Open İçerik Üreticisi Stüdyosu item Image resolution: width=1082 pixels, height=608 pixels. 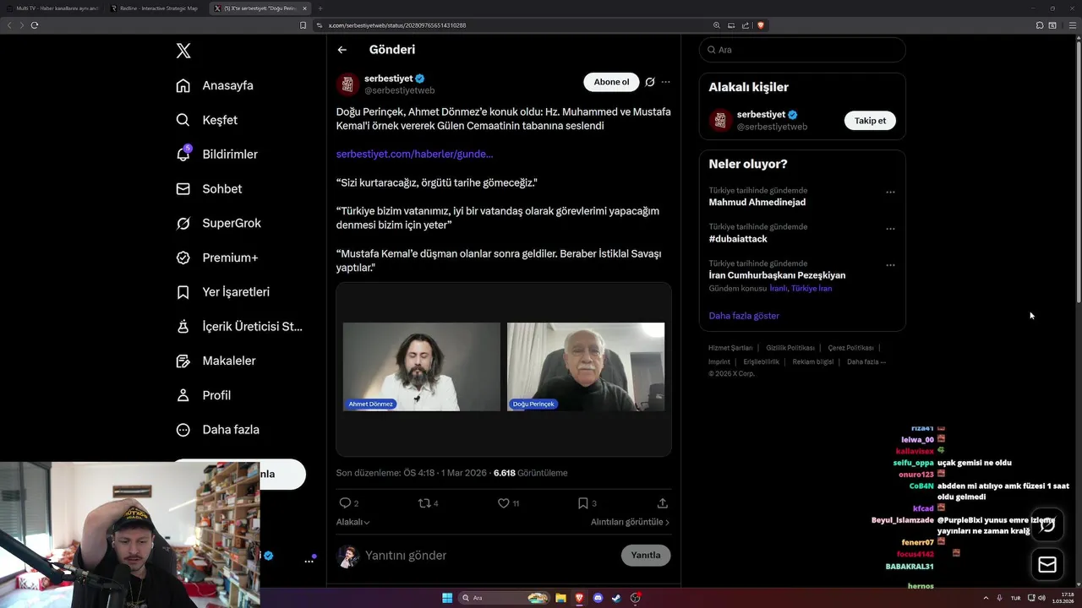pos(238,326)
